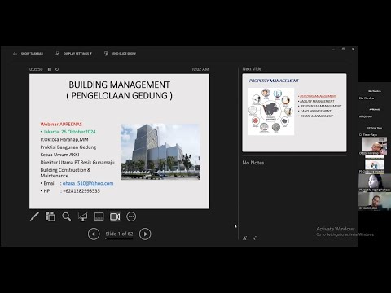
Task: Minimize the presenter view window
Action: coord(333,49)
